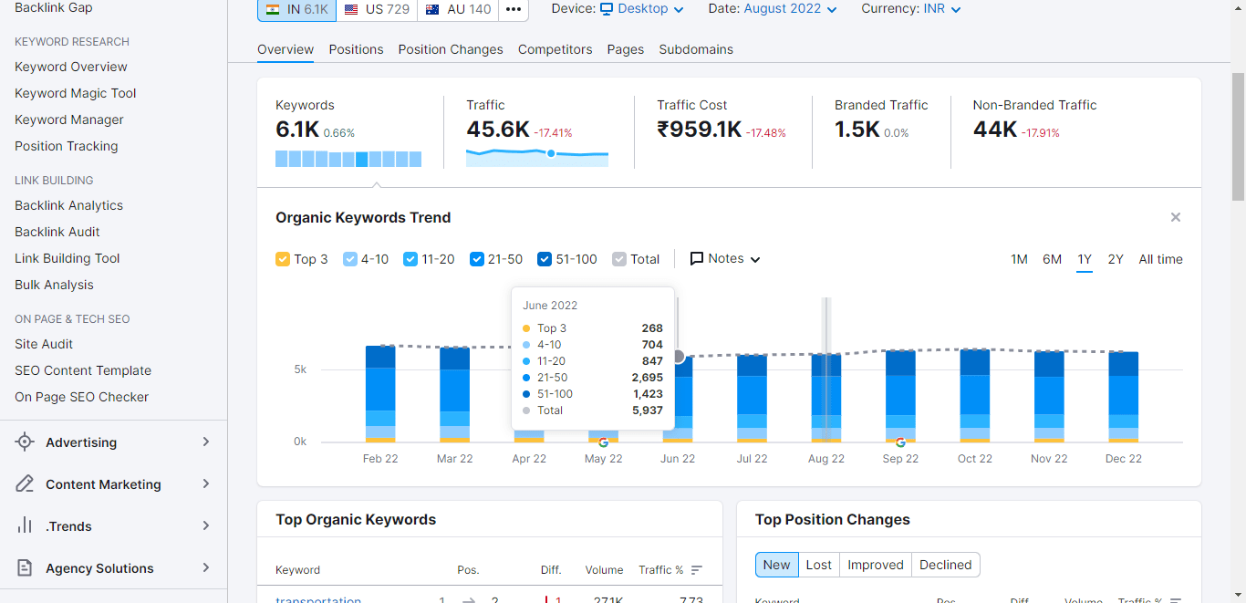Click Google update icon on May 22
Screen dimensions: 1246x603
[603, 442]
